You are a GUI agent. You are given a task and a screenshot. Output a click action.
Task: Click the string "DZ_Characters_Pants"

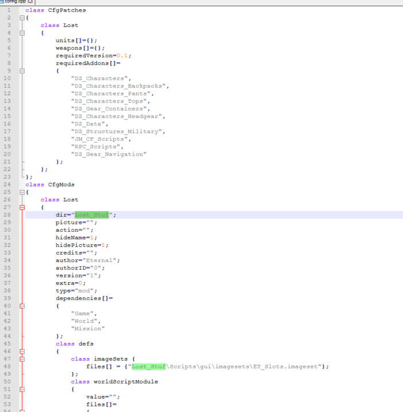pos(111,93)
